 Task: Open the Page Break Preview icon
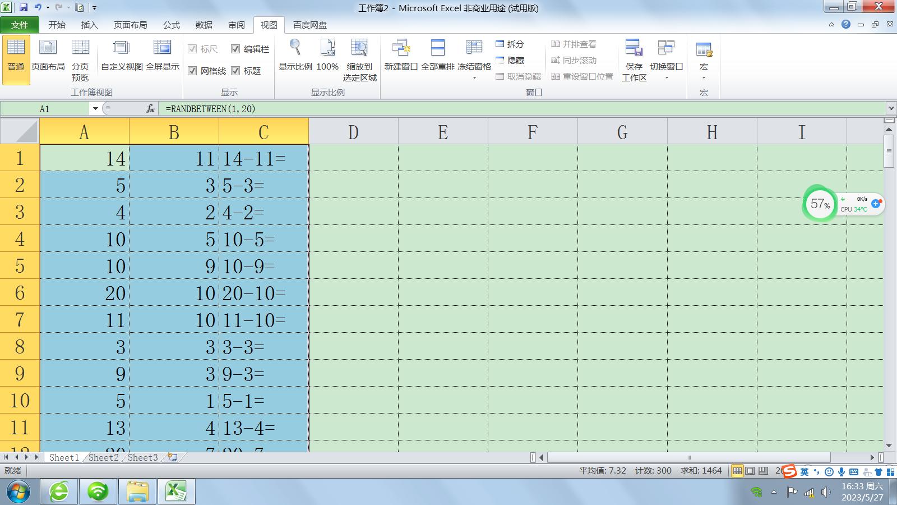click(80, 48)
